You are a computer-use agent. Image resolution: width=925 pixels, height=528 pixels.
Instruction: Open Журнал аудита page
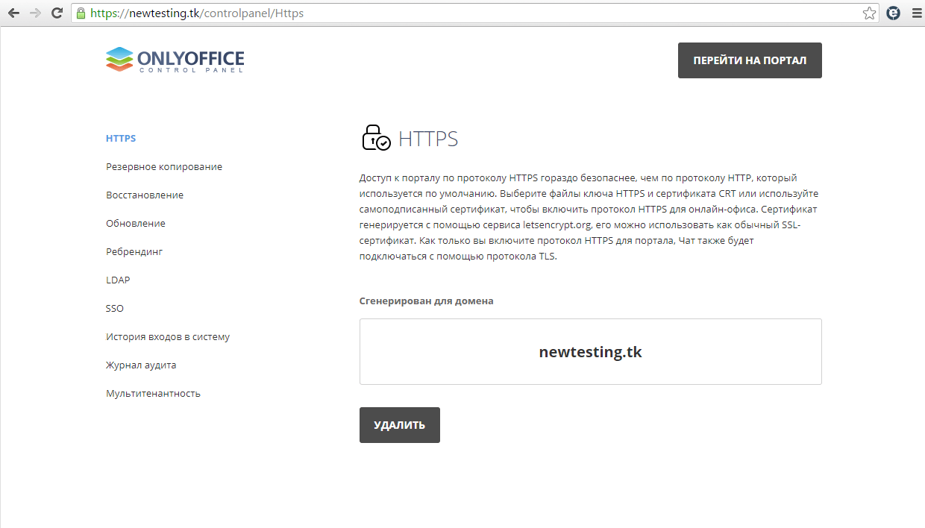click(x=141, y=365)
